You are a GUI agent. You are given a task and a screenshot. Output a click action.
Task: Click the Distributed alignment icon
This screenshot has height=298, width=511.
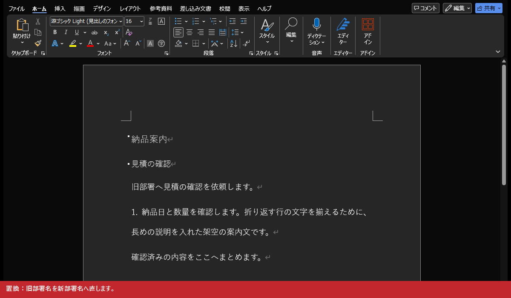pos(223,32)
